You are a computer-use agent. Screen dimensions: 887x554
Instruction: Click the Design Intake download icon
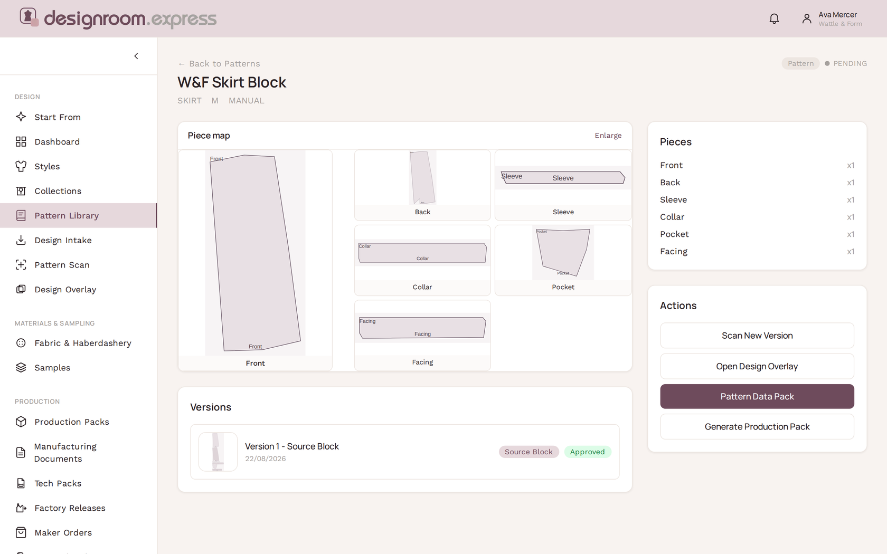(x=21, y=240)
